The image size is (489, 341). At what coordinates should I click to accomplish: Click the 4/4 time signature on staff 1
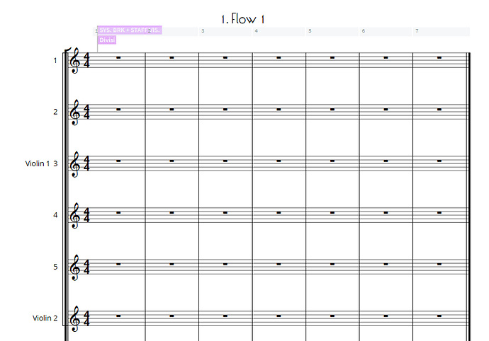[86, 62]
